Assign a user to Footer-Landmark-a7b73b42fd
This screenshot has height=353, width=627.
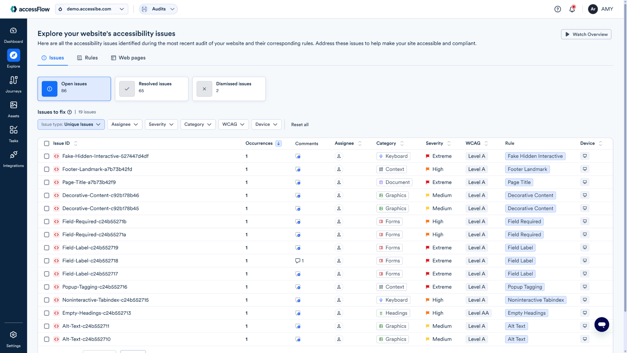click(x=339, y=169)
